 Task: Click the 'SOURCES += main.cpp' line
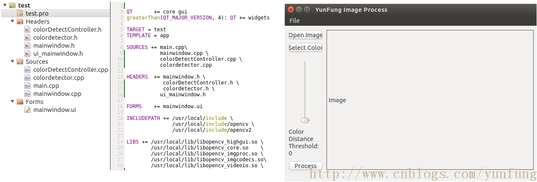point(157,47)
